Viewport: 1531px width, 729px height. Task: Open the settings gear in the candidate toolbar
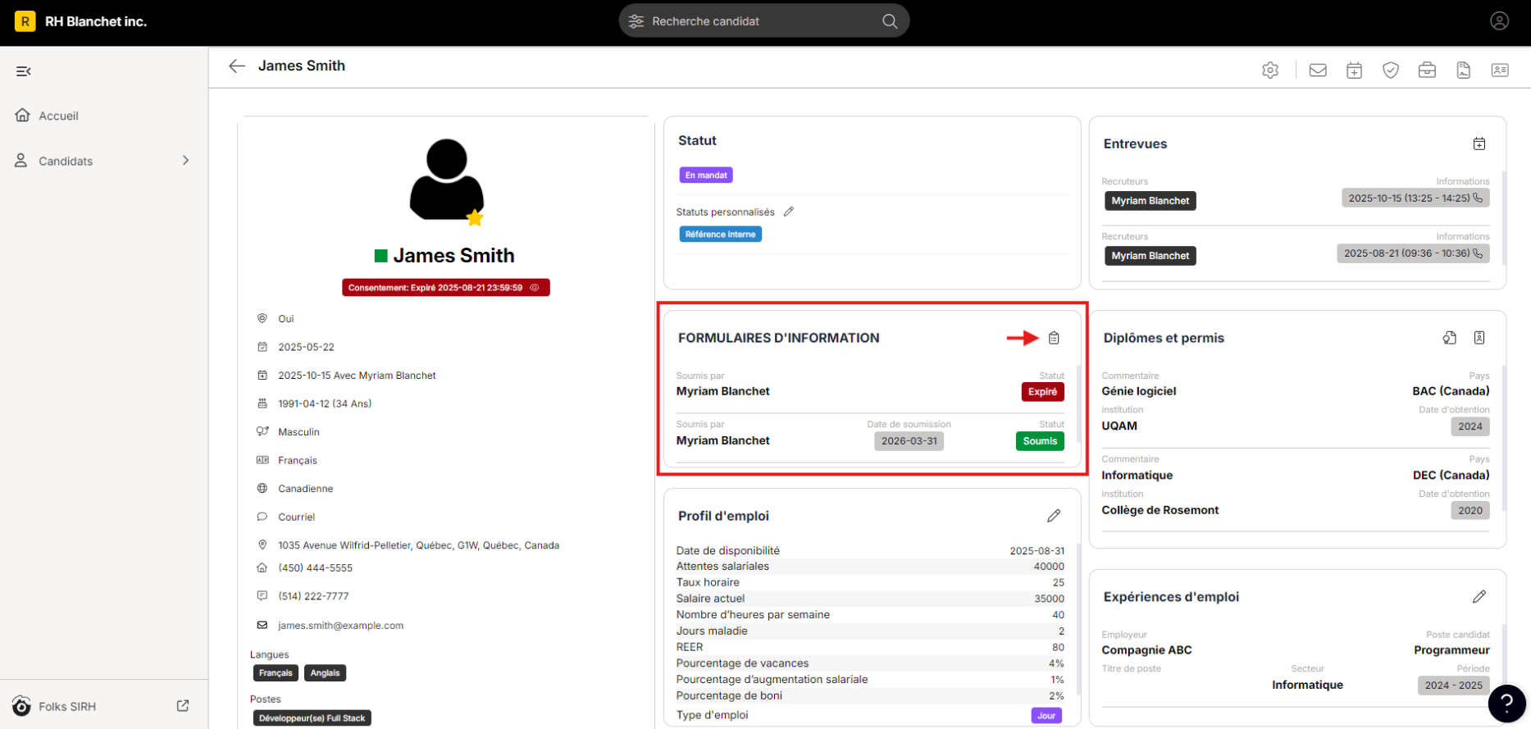coord(1270,71)
